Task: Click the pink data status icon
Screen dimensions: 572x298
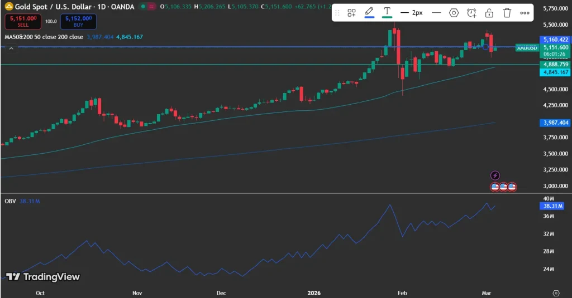Action: [x=151, y=7]
